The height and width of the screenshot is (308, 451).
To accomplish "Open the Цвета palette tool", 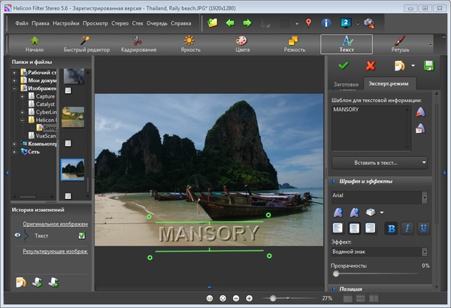I will pyautogui.click(x=242, y=44).
